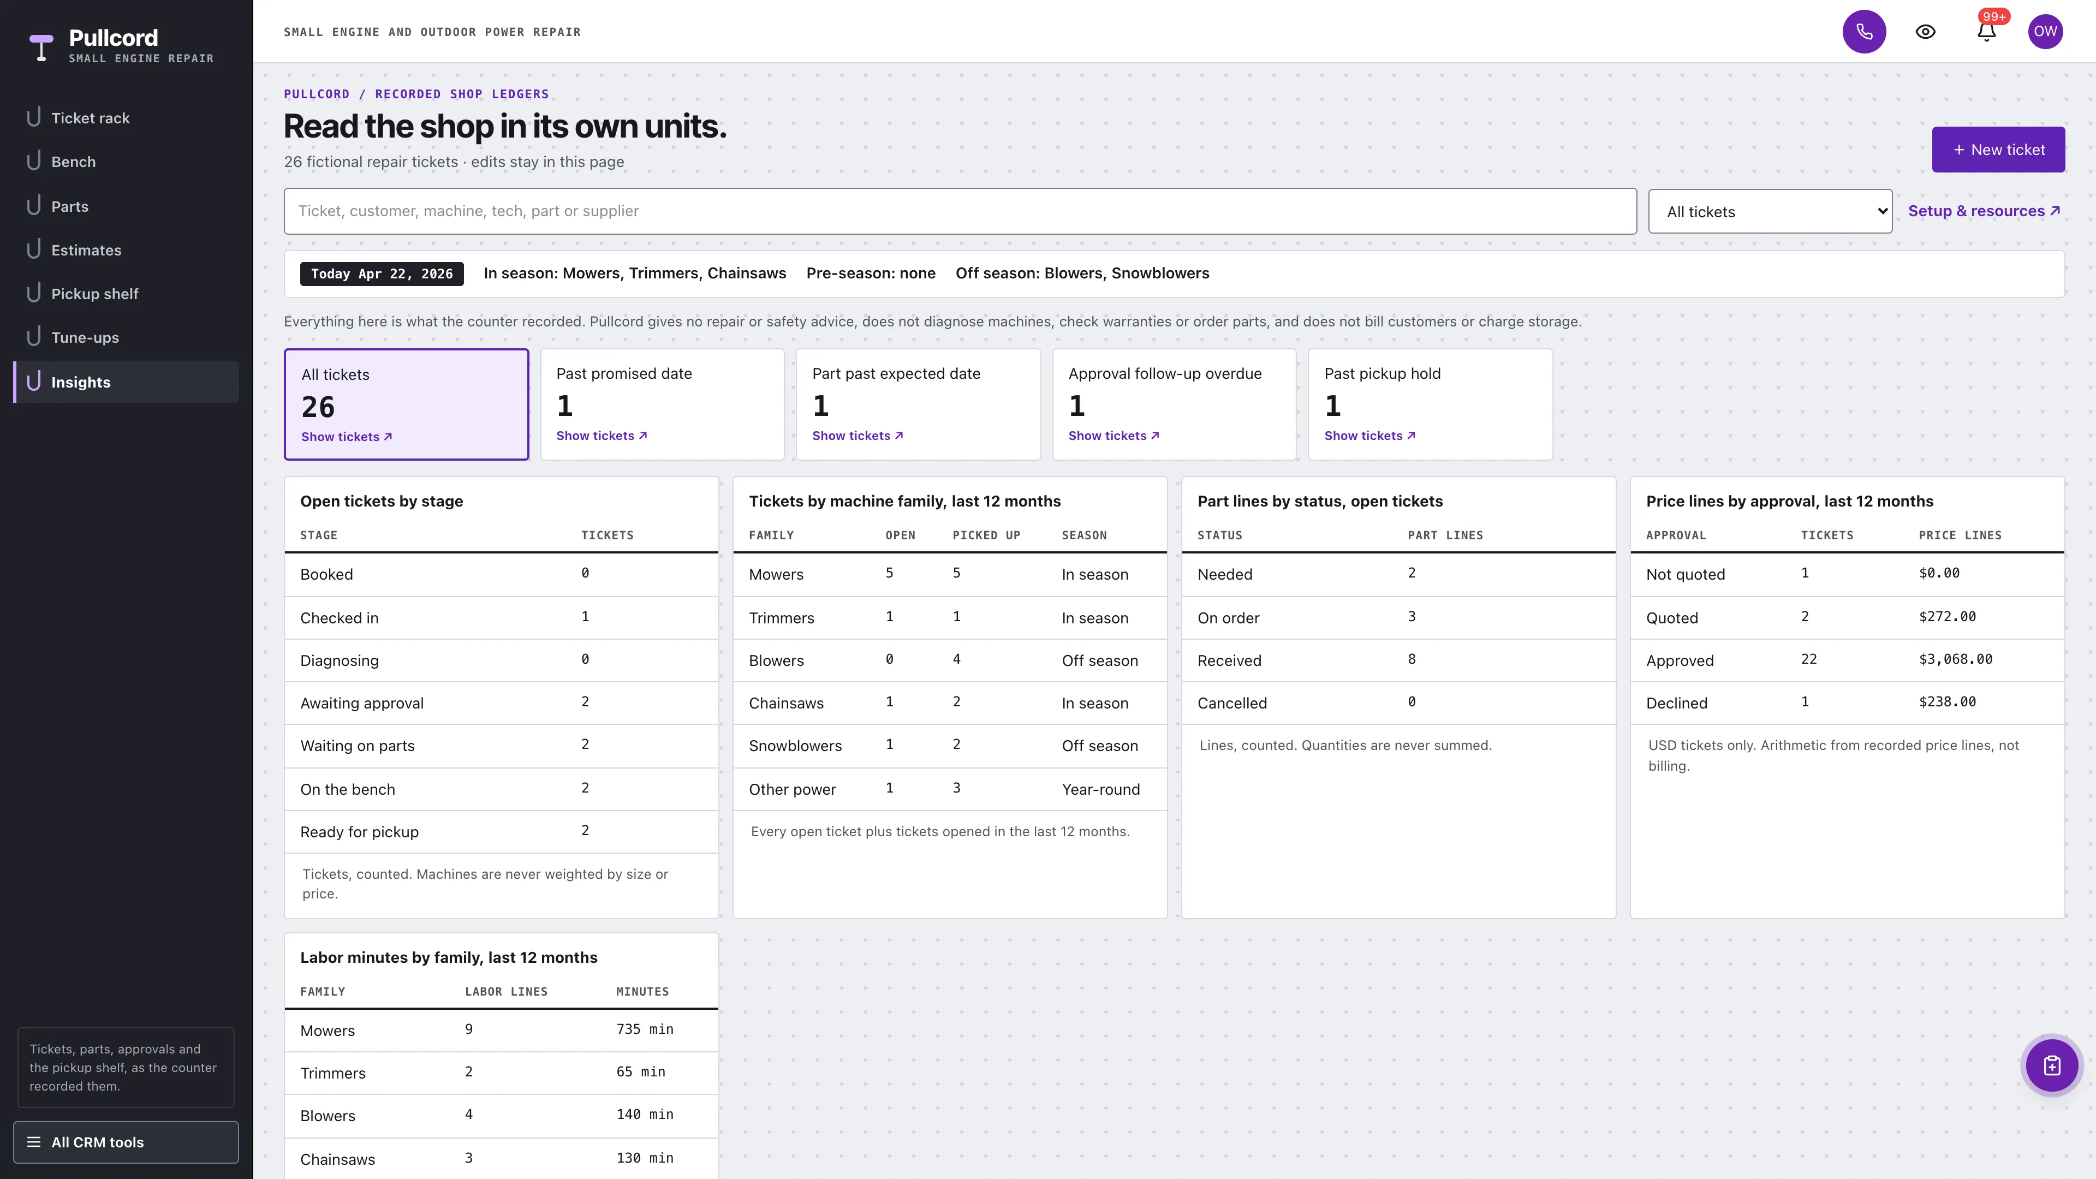Open the All CRM tools button

126,1142
